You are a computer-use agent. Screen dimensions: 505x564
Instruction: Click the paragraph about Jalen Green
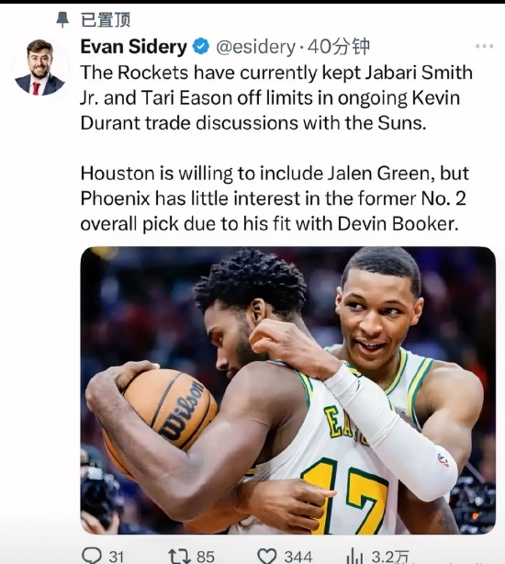click(275, 198)
